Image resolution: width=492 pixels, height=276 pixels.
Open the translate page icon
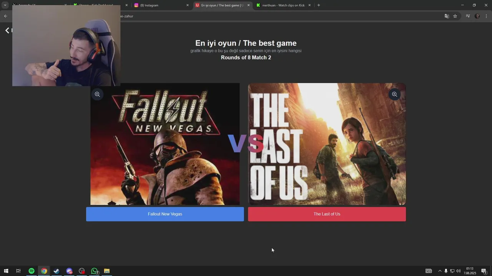[x=447, y=16]
